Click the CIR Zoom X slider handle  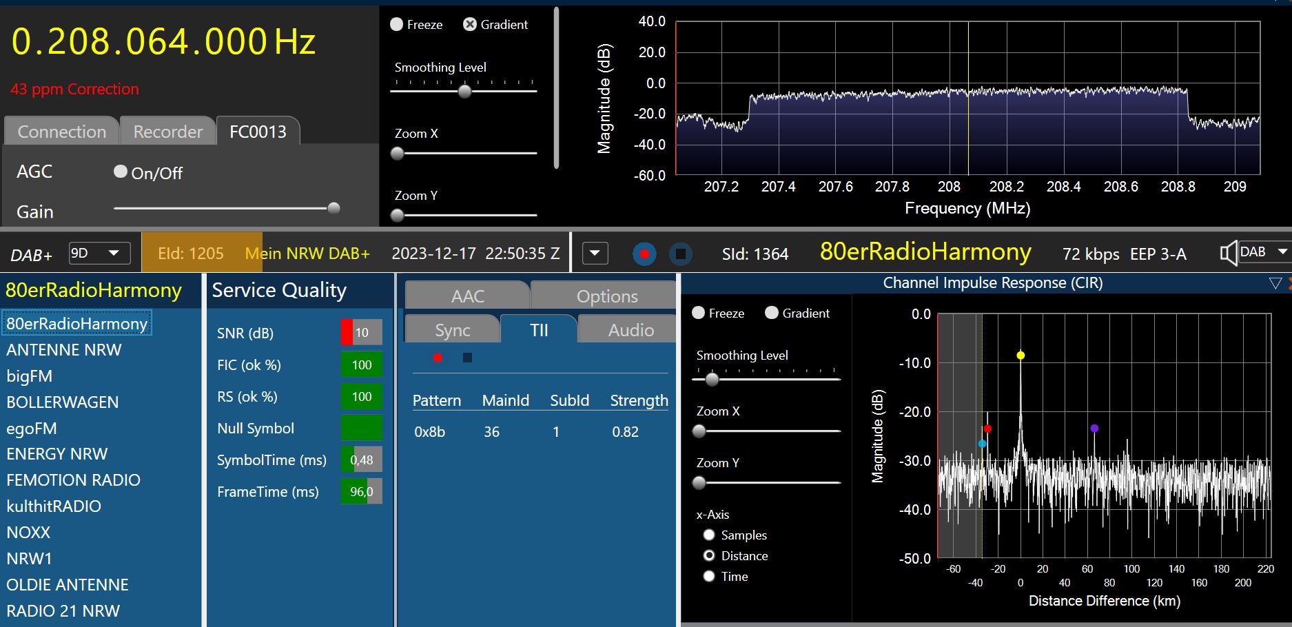coord(699,431)
